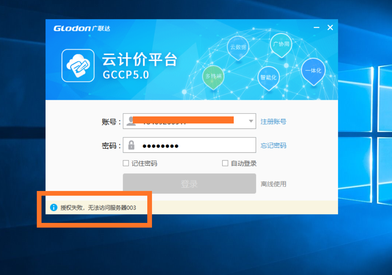Click the 智能化 bubble icon
392x275 pixels.
point(269,78)
